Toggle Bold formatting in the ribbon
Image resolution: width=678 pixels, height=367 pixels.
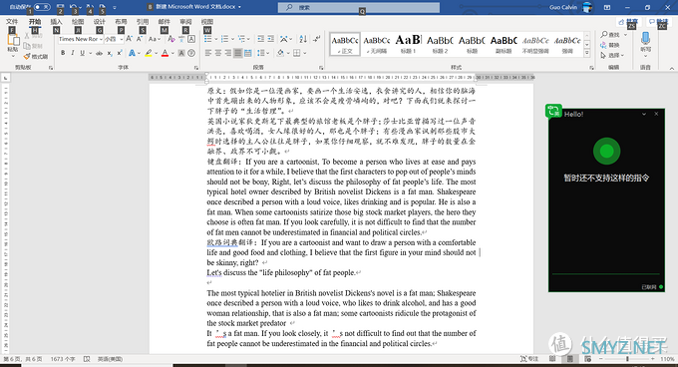pos(63,53)
